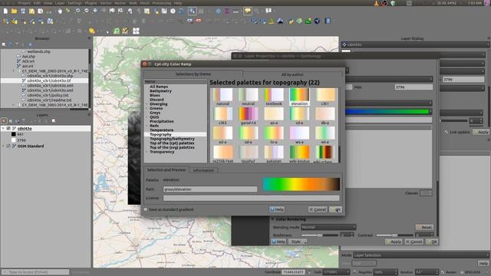Select the Identify Features tool icon
This screenshot has width=491, height=276.
click(192, 11)
